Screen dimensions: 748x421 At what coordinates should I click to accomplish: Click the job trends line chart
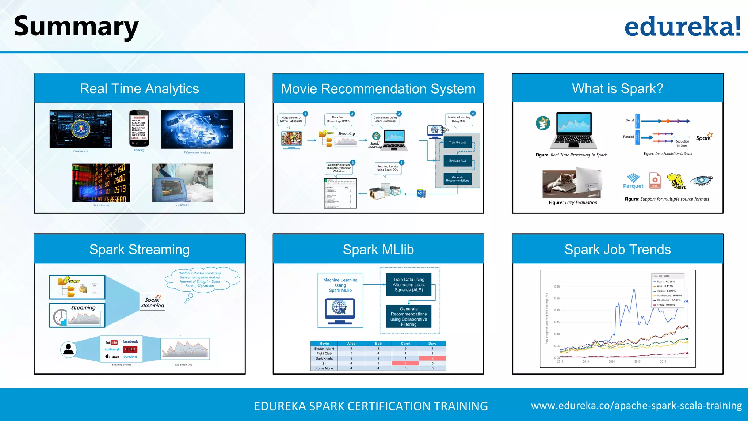[617, 319]
